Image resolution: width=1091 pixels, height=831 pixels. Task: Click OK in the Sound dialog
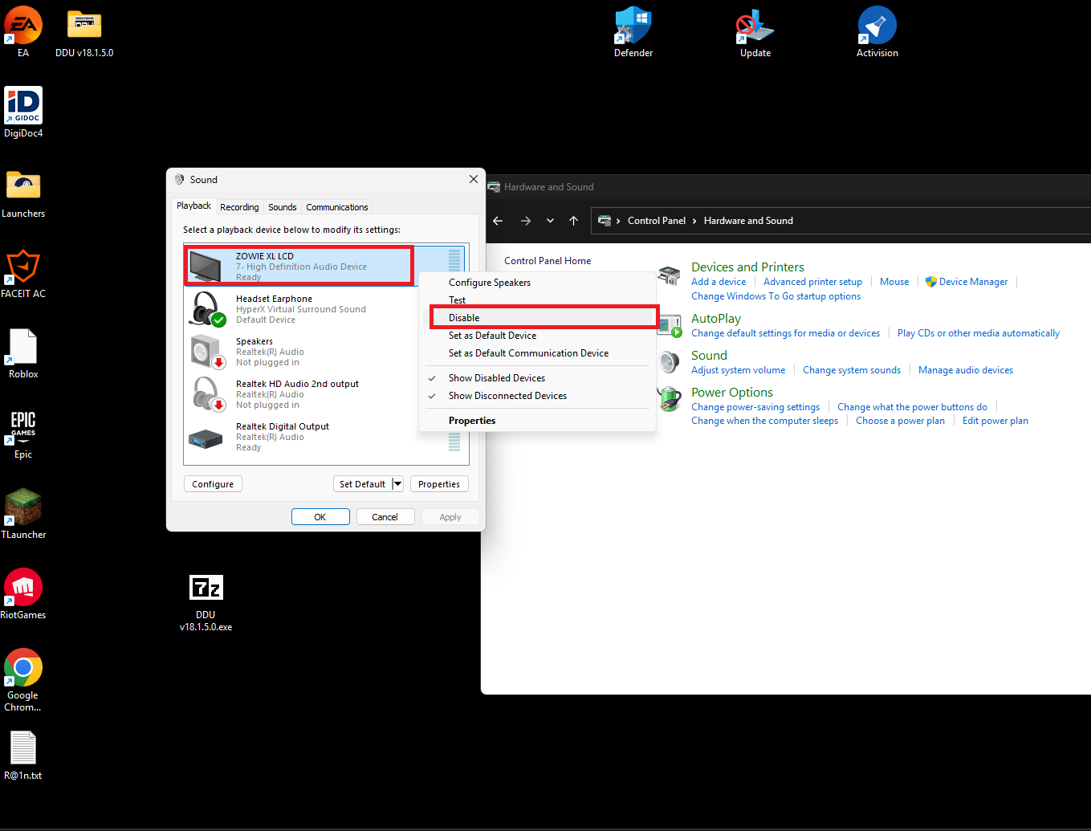pos(320,517)
